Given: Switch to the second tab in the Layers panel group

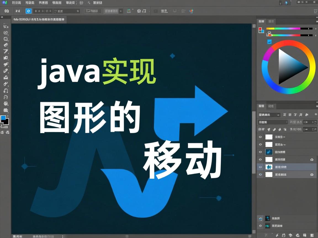Looking at the screenshot, I should (271, 106).
